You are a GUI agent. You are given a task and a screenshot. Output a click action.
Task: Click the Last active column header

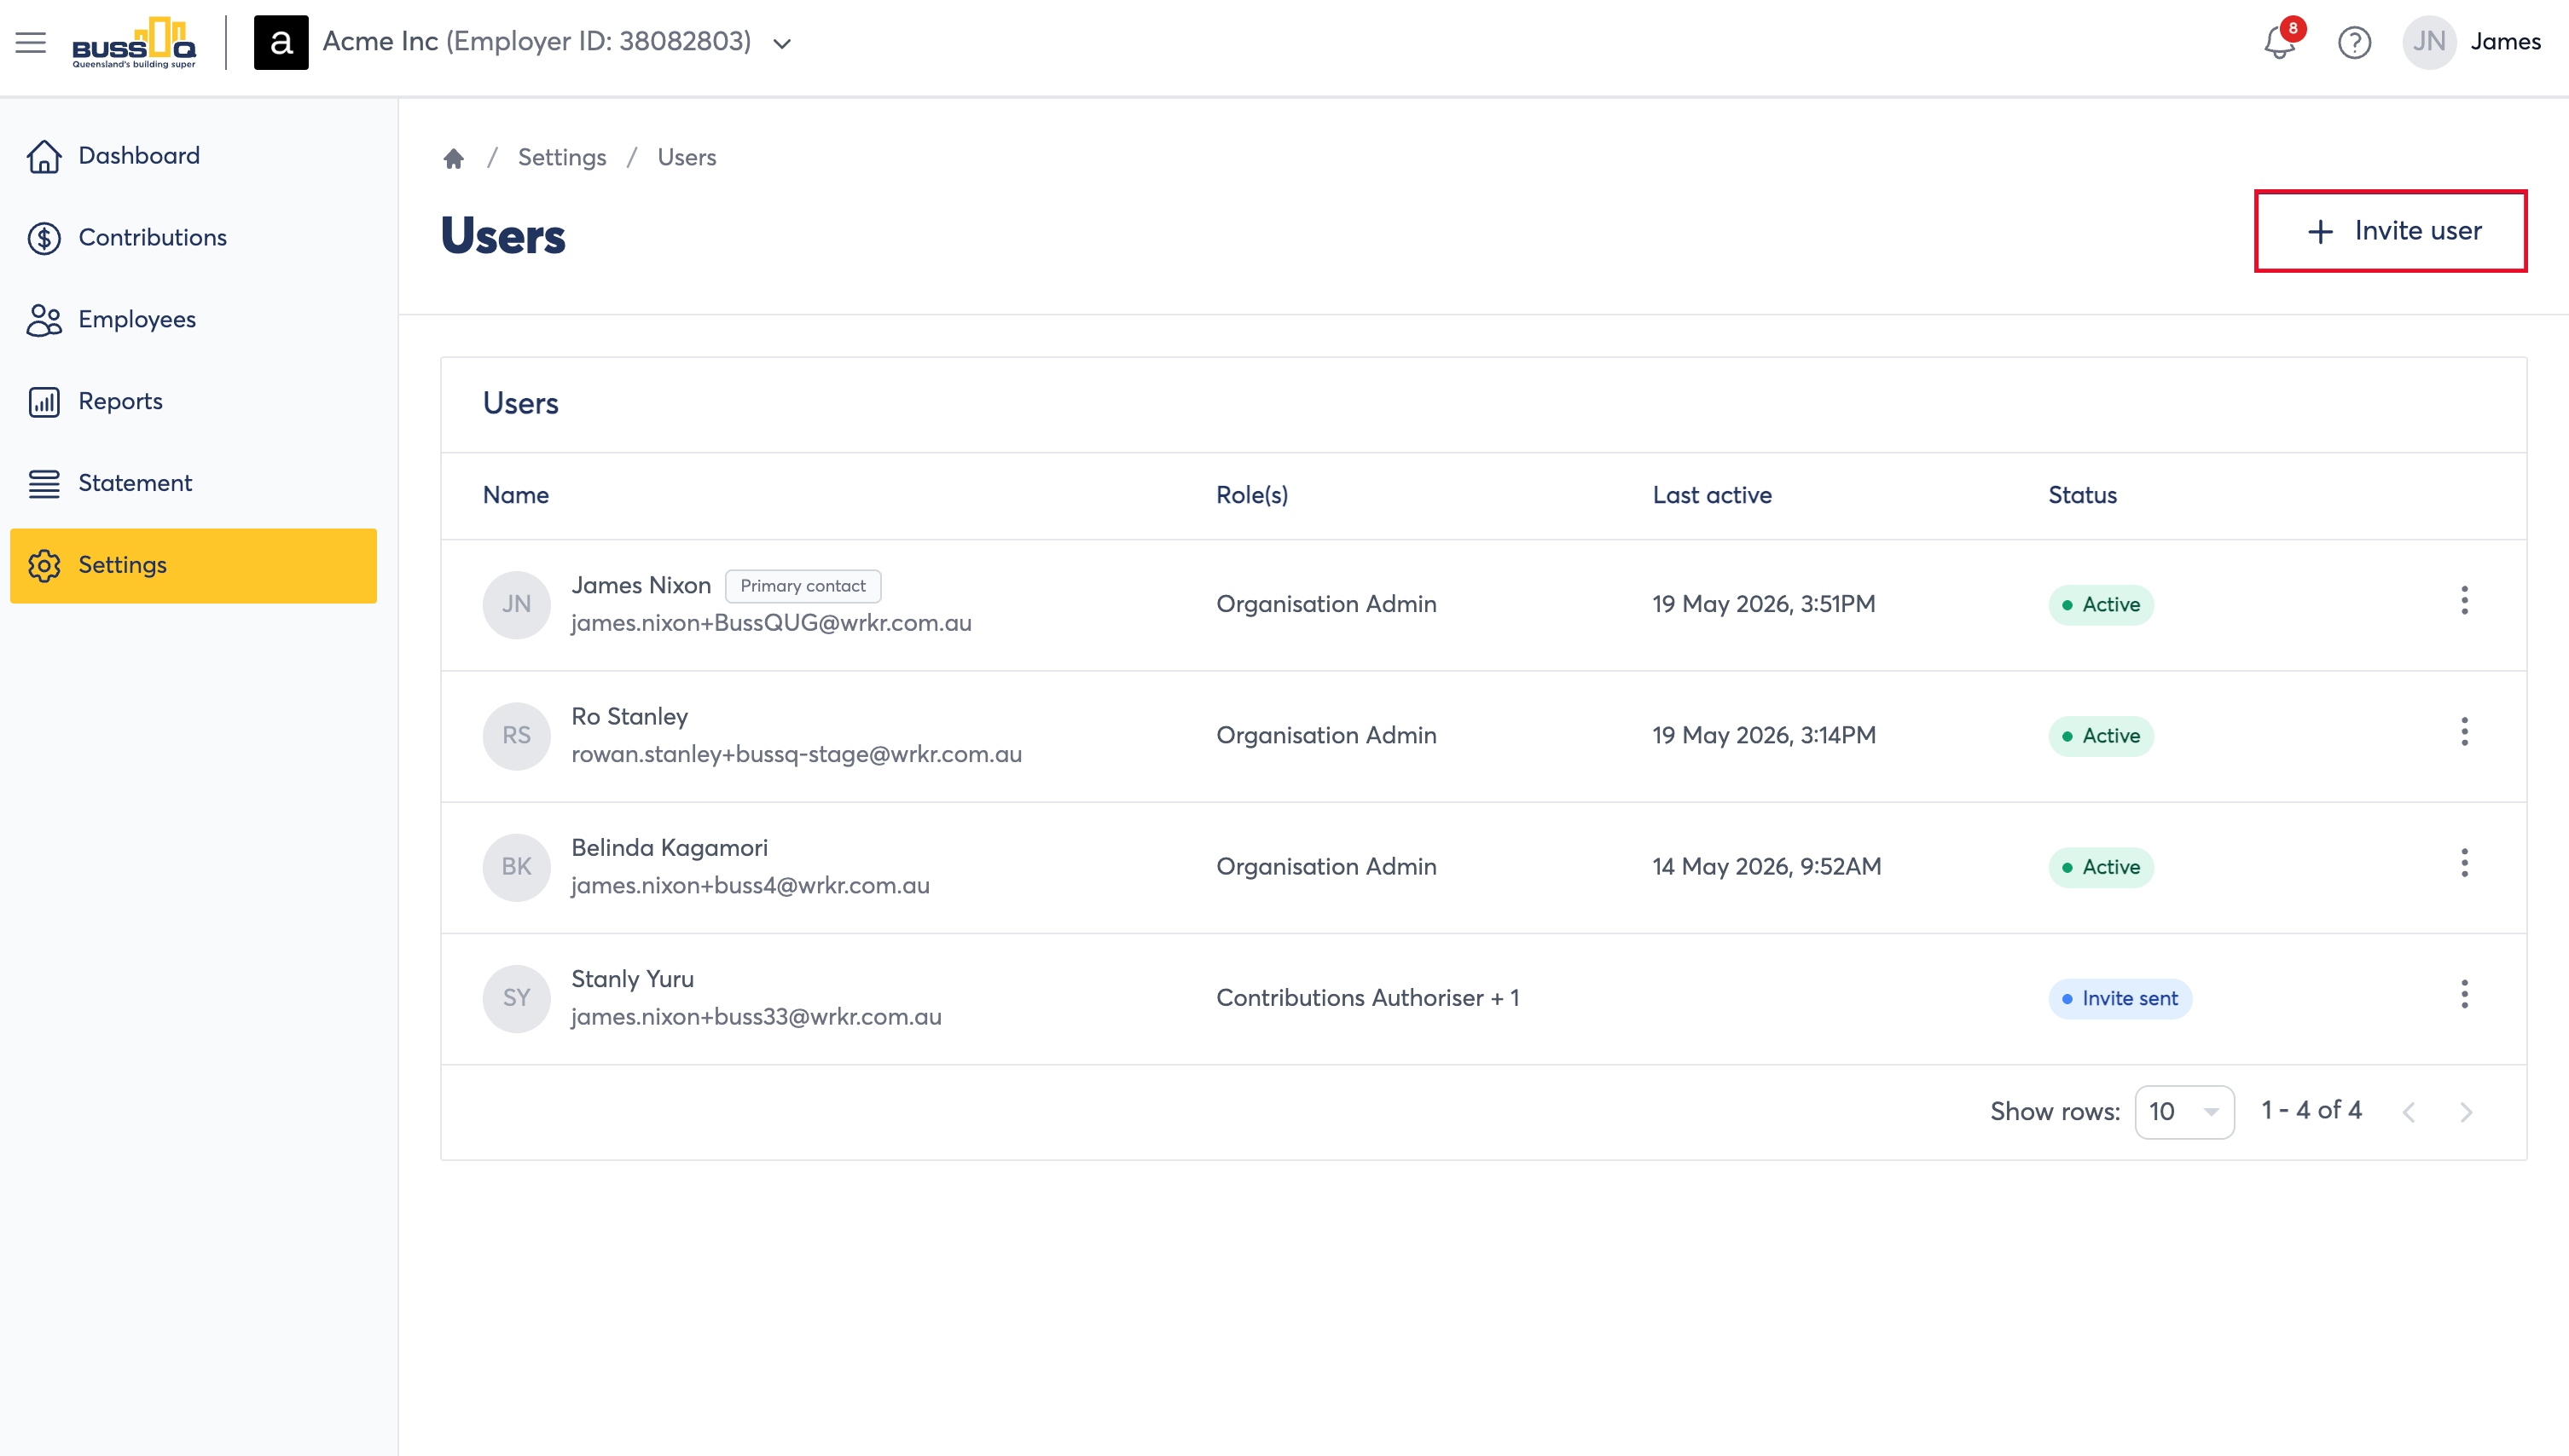(1712, 496)
